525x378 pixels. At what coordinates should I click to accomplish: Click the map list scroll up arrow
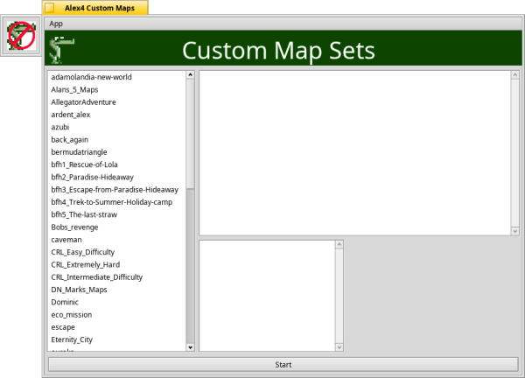click(x=191, y=75)
